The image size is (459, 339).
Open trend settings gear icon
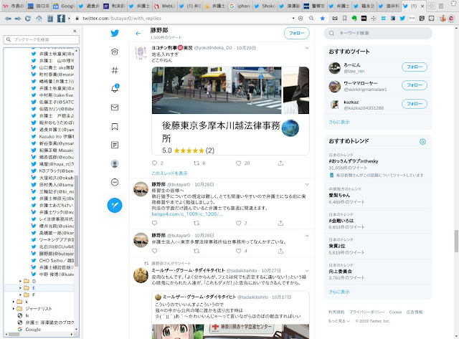(x=422, y=142)
